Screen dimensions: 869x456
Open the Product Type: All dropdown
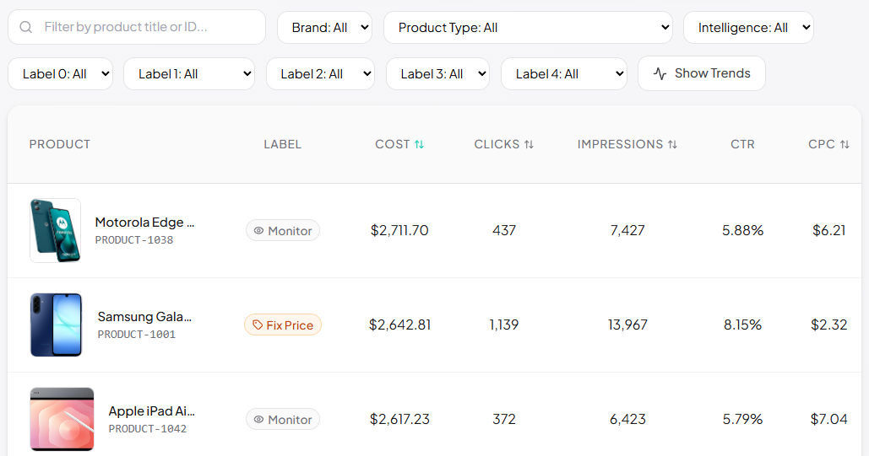coord(528,28)
